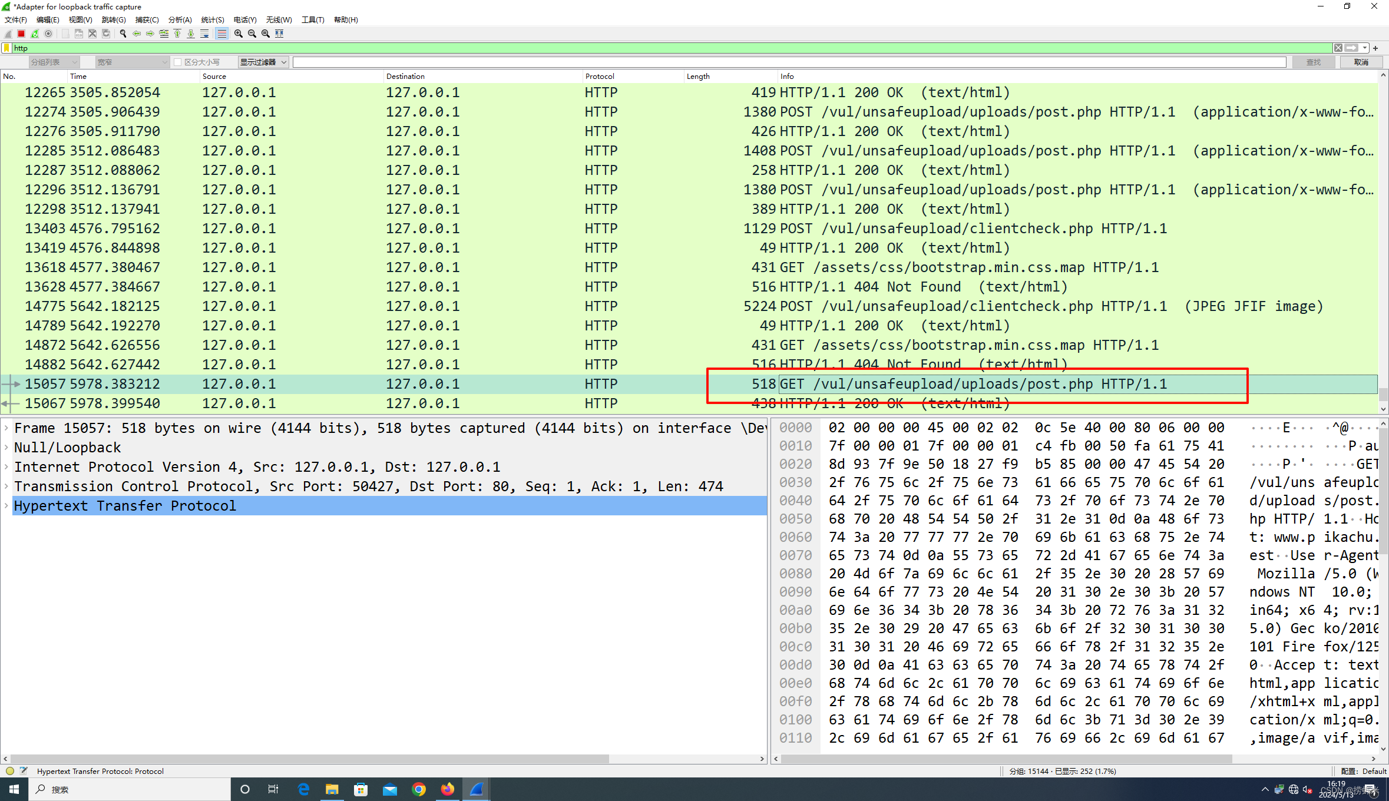1389x801 pixels.
Task: Click the 取消 cancel button
Action: click(1361, 62)
